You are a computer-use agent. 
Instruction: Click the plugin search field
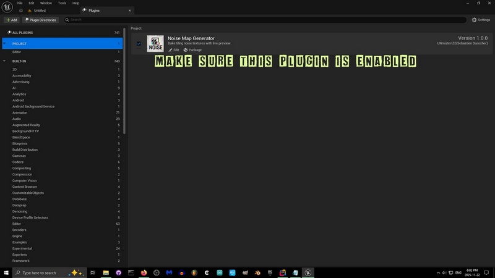coord(247,20)
